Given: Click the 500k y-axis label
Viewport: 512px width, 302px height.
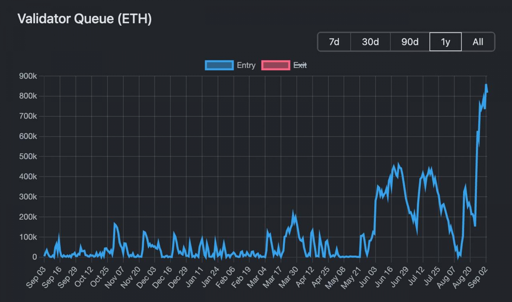Looking at the screenshot, I should tap(28, 157).
